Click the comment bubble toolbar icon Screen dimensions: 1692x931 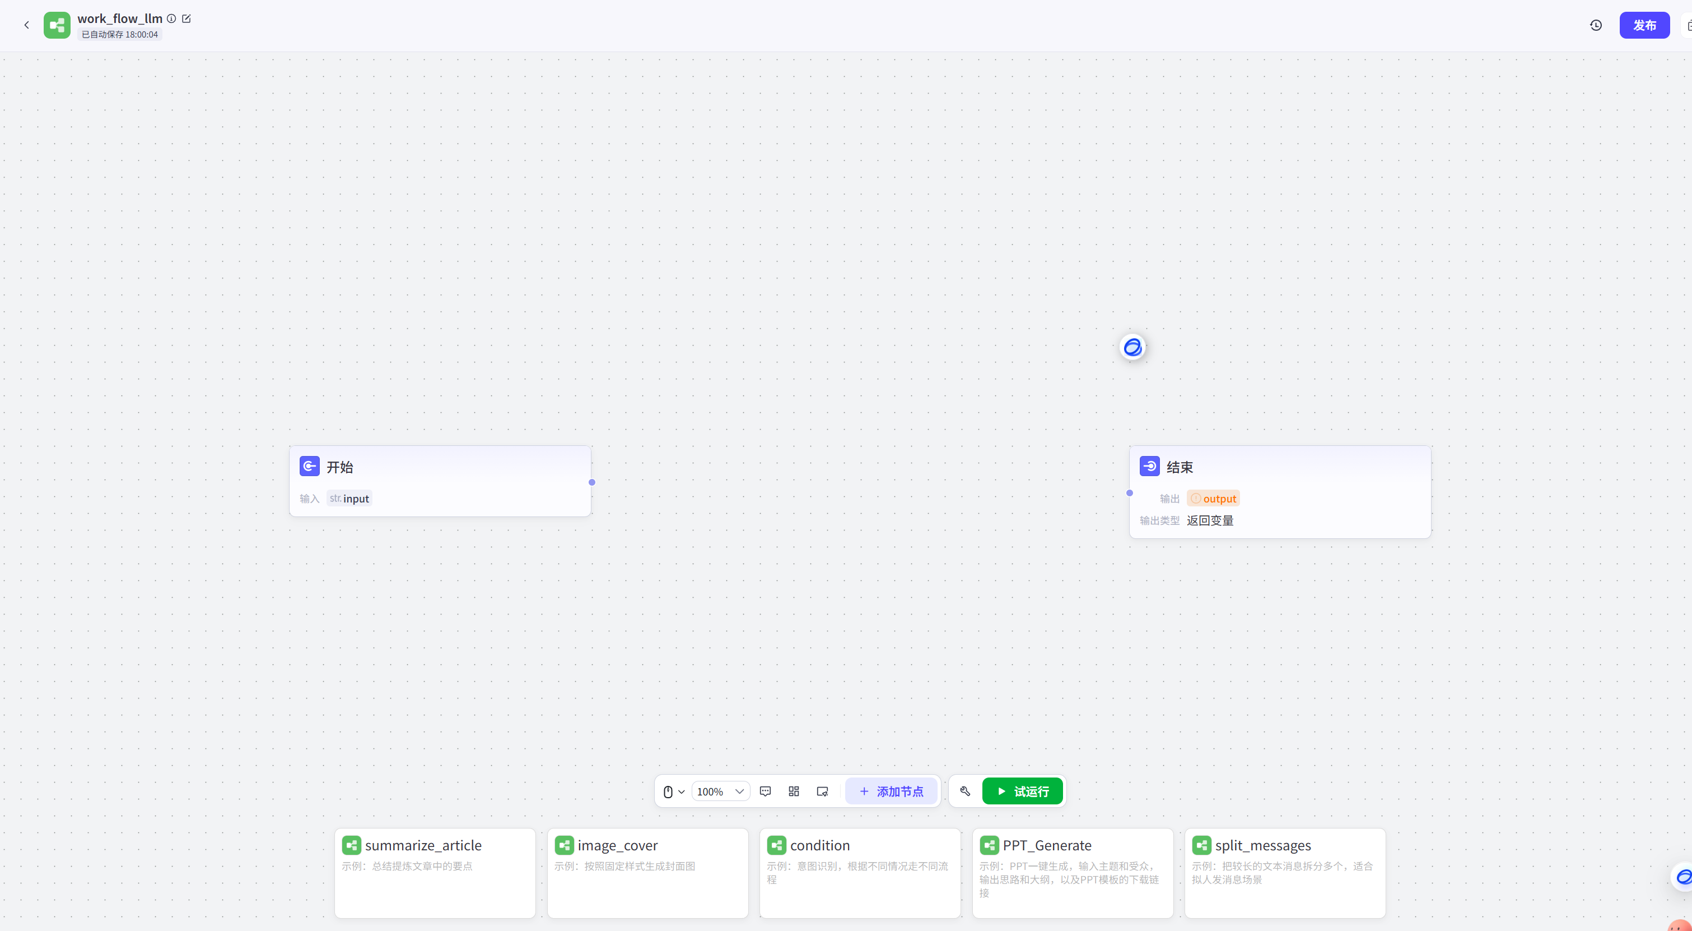[765, 791]
